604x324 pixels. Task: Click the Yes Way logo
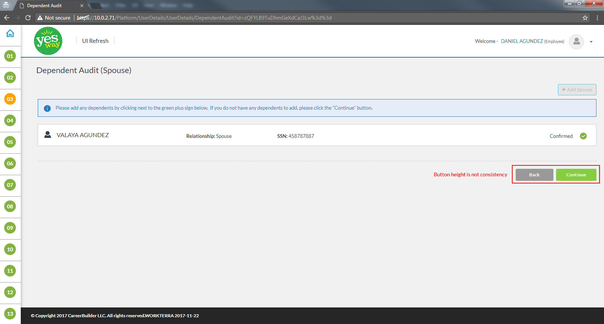point(48,41)
